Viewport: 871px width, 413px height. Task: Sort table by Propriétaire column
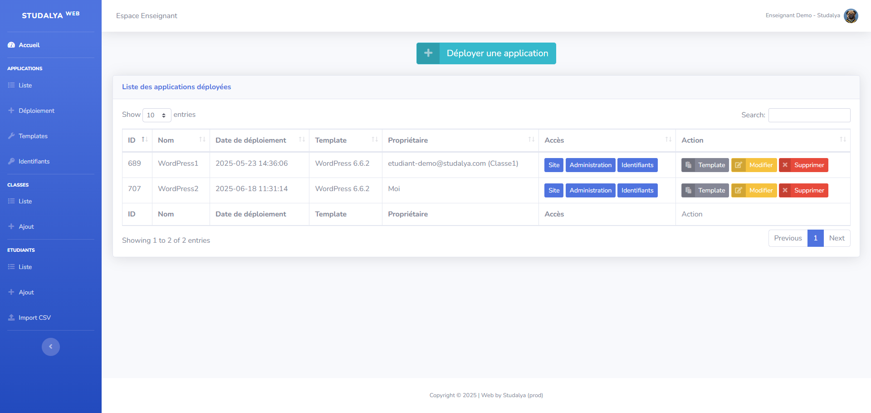[x=460, y=140]
